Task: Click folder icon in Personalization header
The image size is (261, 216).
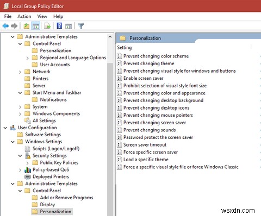Action: [x=123, y=38]
